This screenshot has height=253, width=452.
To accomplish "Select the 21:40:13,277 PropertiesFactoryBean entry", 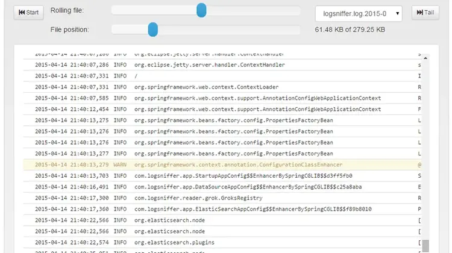I will point(222,154).
